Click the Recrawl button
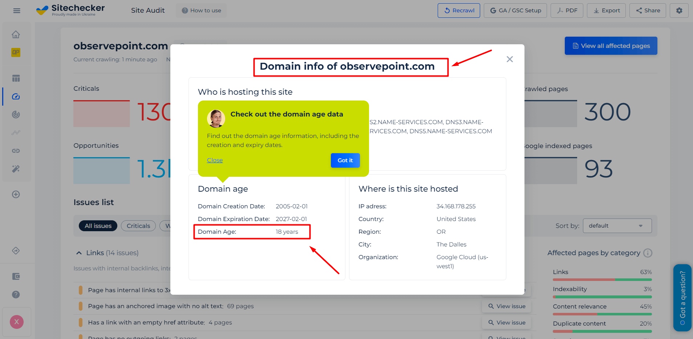 pyautogui.click(x=459, y=11)
